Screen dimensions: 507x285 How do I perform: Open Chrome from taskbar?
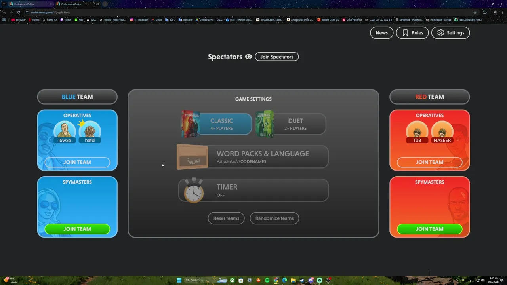pos(276,280)
